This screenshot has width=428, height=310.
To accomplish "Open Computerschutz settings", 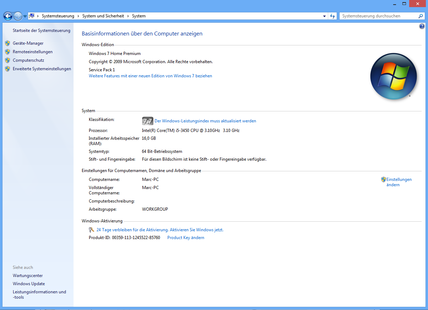I will 28,60.
